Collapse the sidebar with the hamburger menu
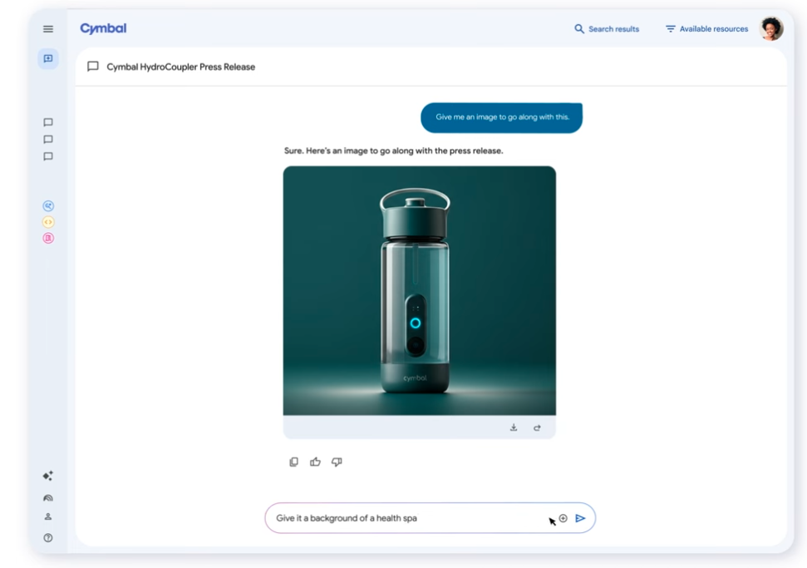The width and height of the screenshot is (807, 568). tap(47, 28)
